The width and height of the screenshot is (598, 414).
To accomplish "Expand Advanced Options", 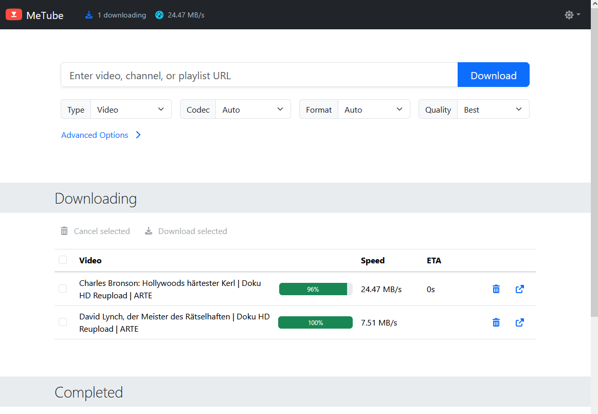I will (x=101, y=135).
